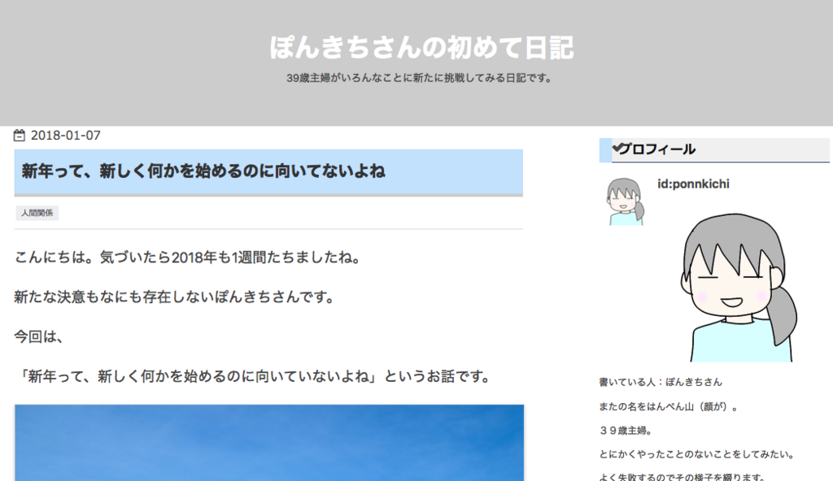Click the line 新たな決意もなにも存在しないぽんきちさんです。

(x=174, y=297)
